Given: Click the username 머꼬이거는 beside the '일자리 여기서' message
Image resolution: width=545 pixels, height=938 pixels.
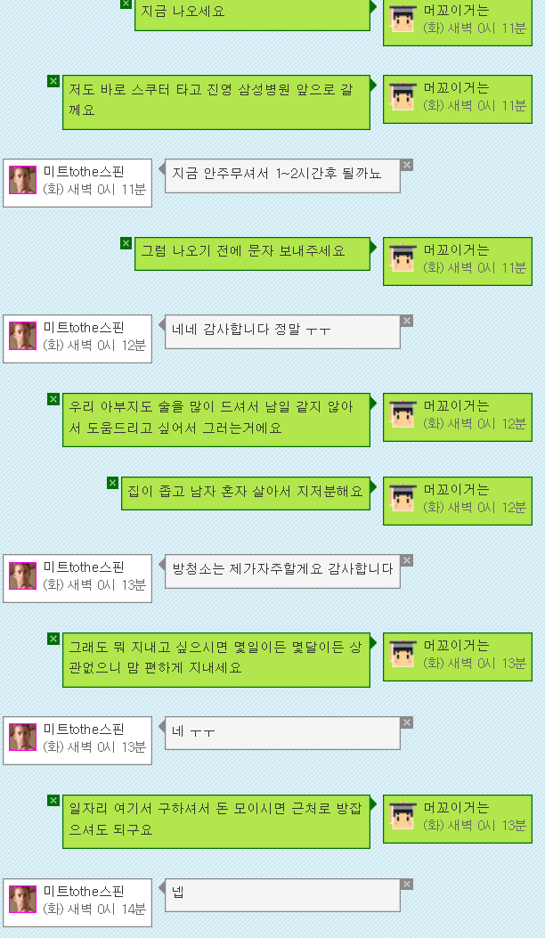Looking at the screenshot, I should pyautogui.click(x=457, y=808).
